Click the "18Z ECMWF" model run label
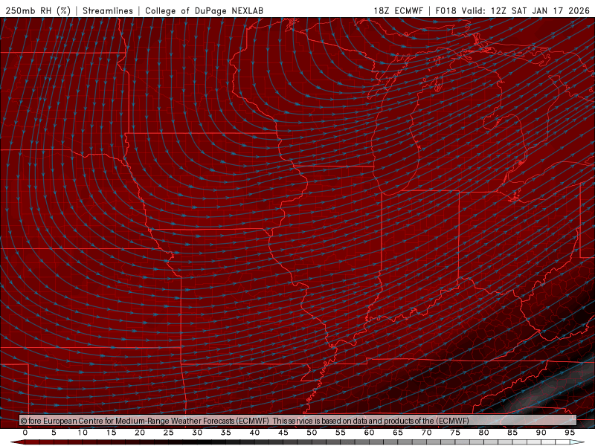The height and width of the screenshot is (446, 595). [x=399, y=10]
